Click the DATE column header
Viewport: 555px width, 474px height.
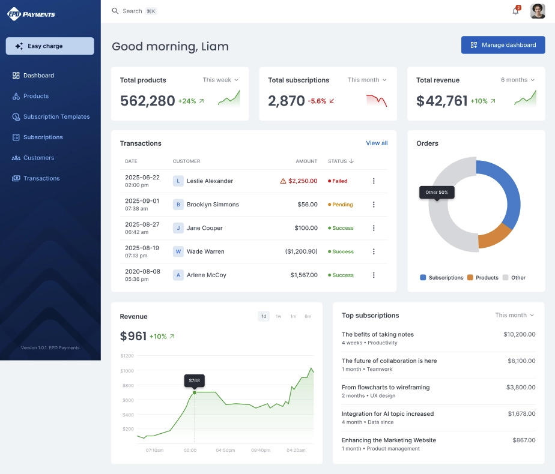click(x=131, y=161)
